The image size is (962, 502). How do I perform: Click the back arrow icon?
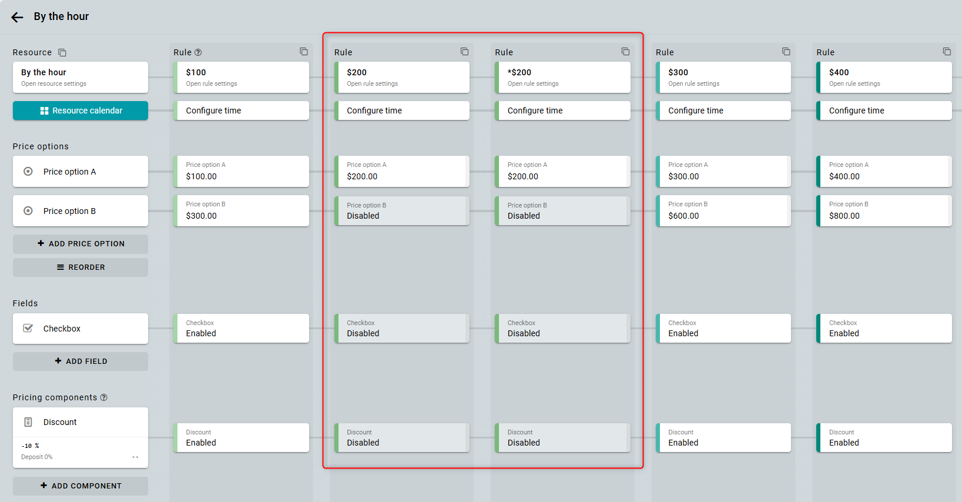pyautogui.click(x=17, y=17)
